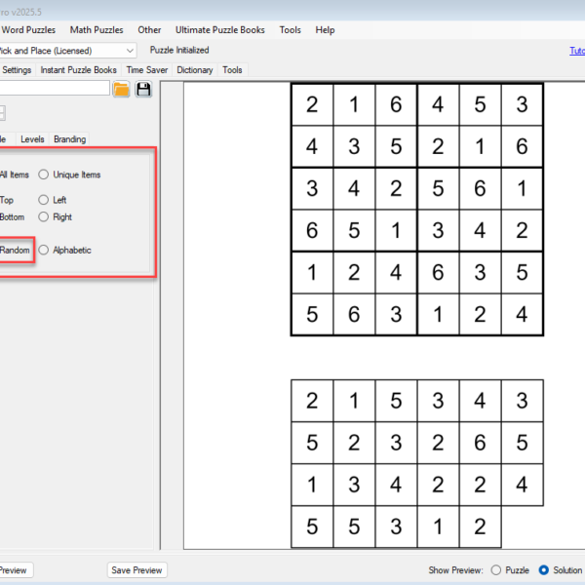This screenshot has width=585, height=585.
Task: Click the floppy disk save icon
Action: 143,90
